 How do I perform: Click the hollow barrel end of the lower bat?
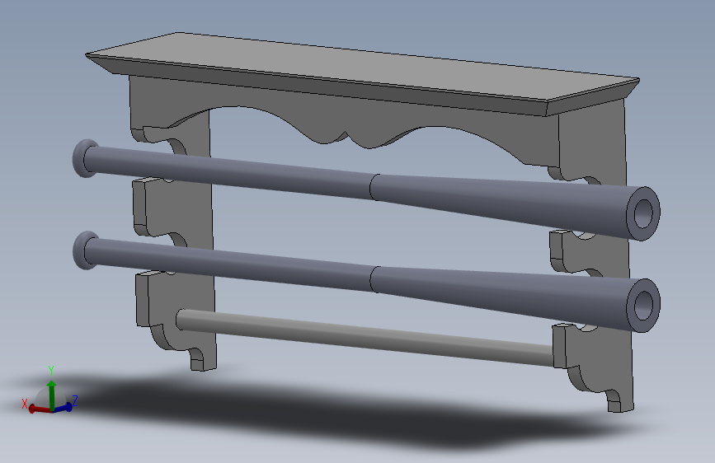coord(643,306)
